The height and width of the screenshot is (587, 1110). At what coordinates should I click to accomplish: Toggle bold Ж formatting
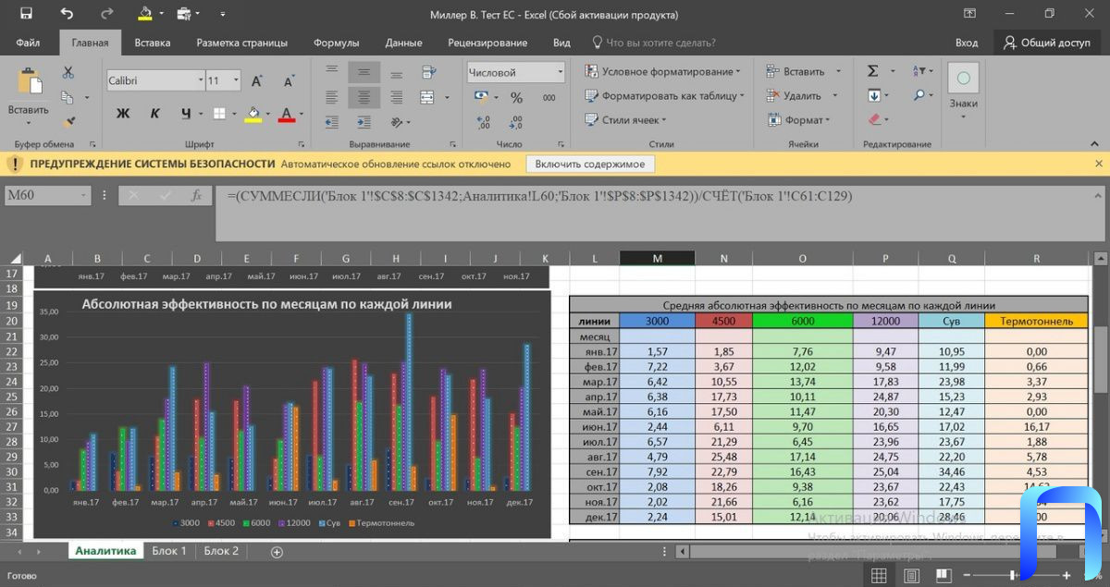(x=123, y=114)
